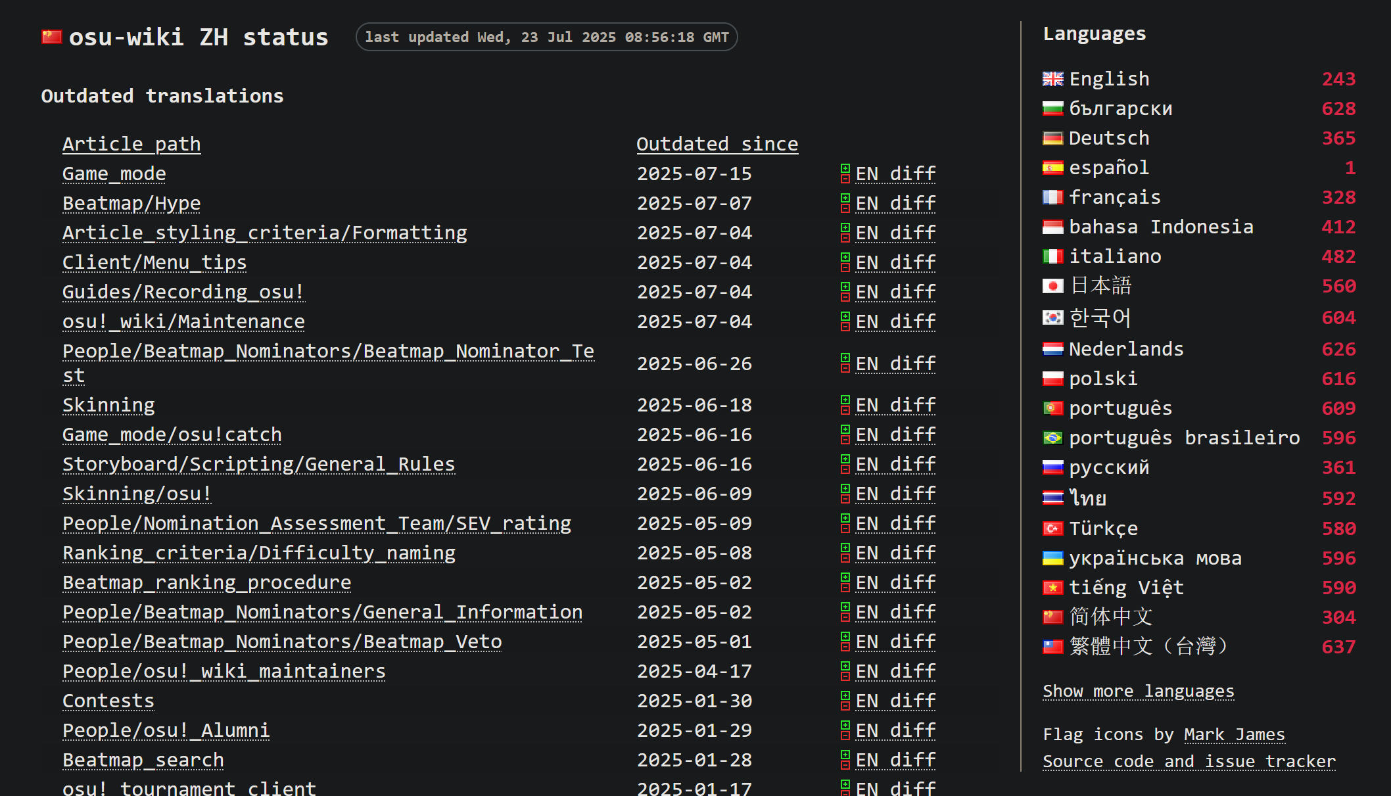Switch to the français status page
Viewport: 1391px width, 796px height.
click(1115, 197)
